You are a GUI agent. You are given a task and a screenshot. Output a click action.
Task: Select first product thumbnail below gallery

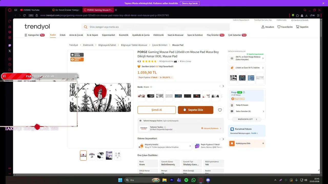click(83, 155)
